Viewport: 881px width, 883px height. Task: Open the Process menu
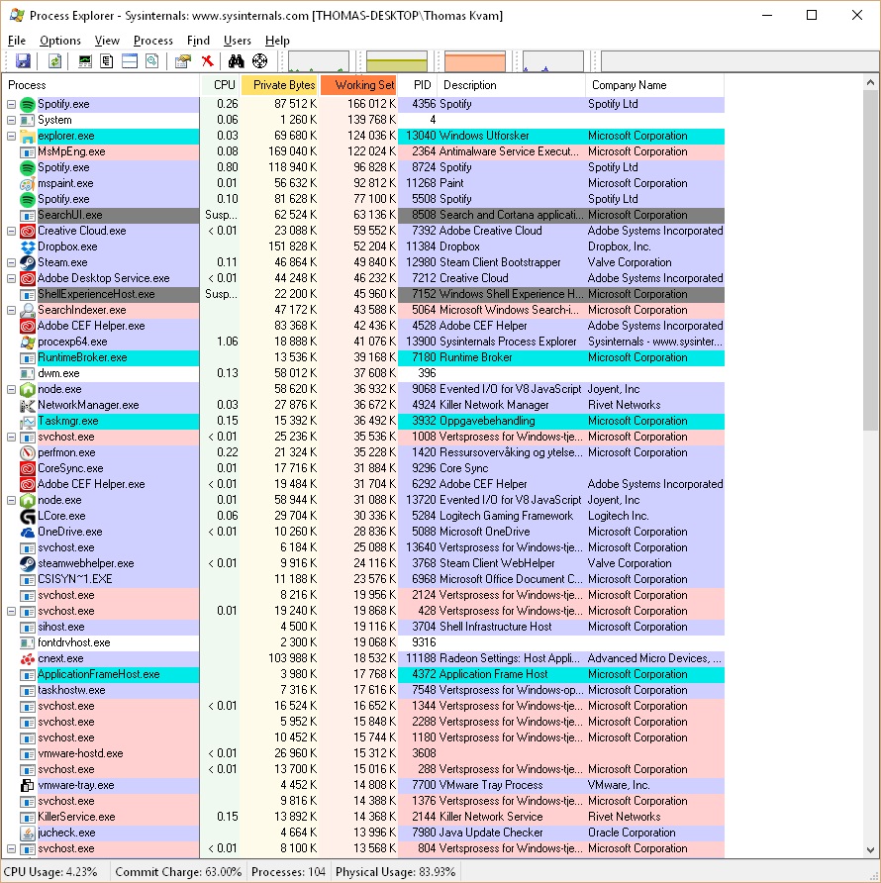tap(152, 41)
